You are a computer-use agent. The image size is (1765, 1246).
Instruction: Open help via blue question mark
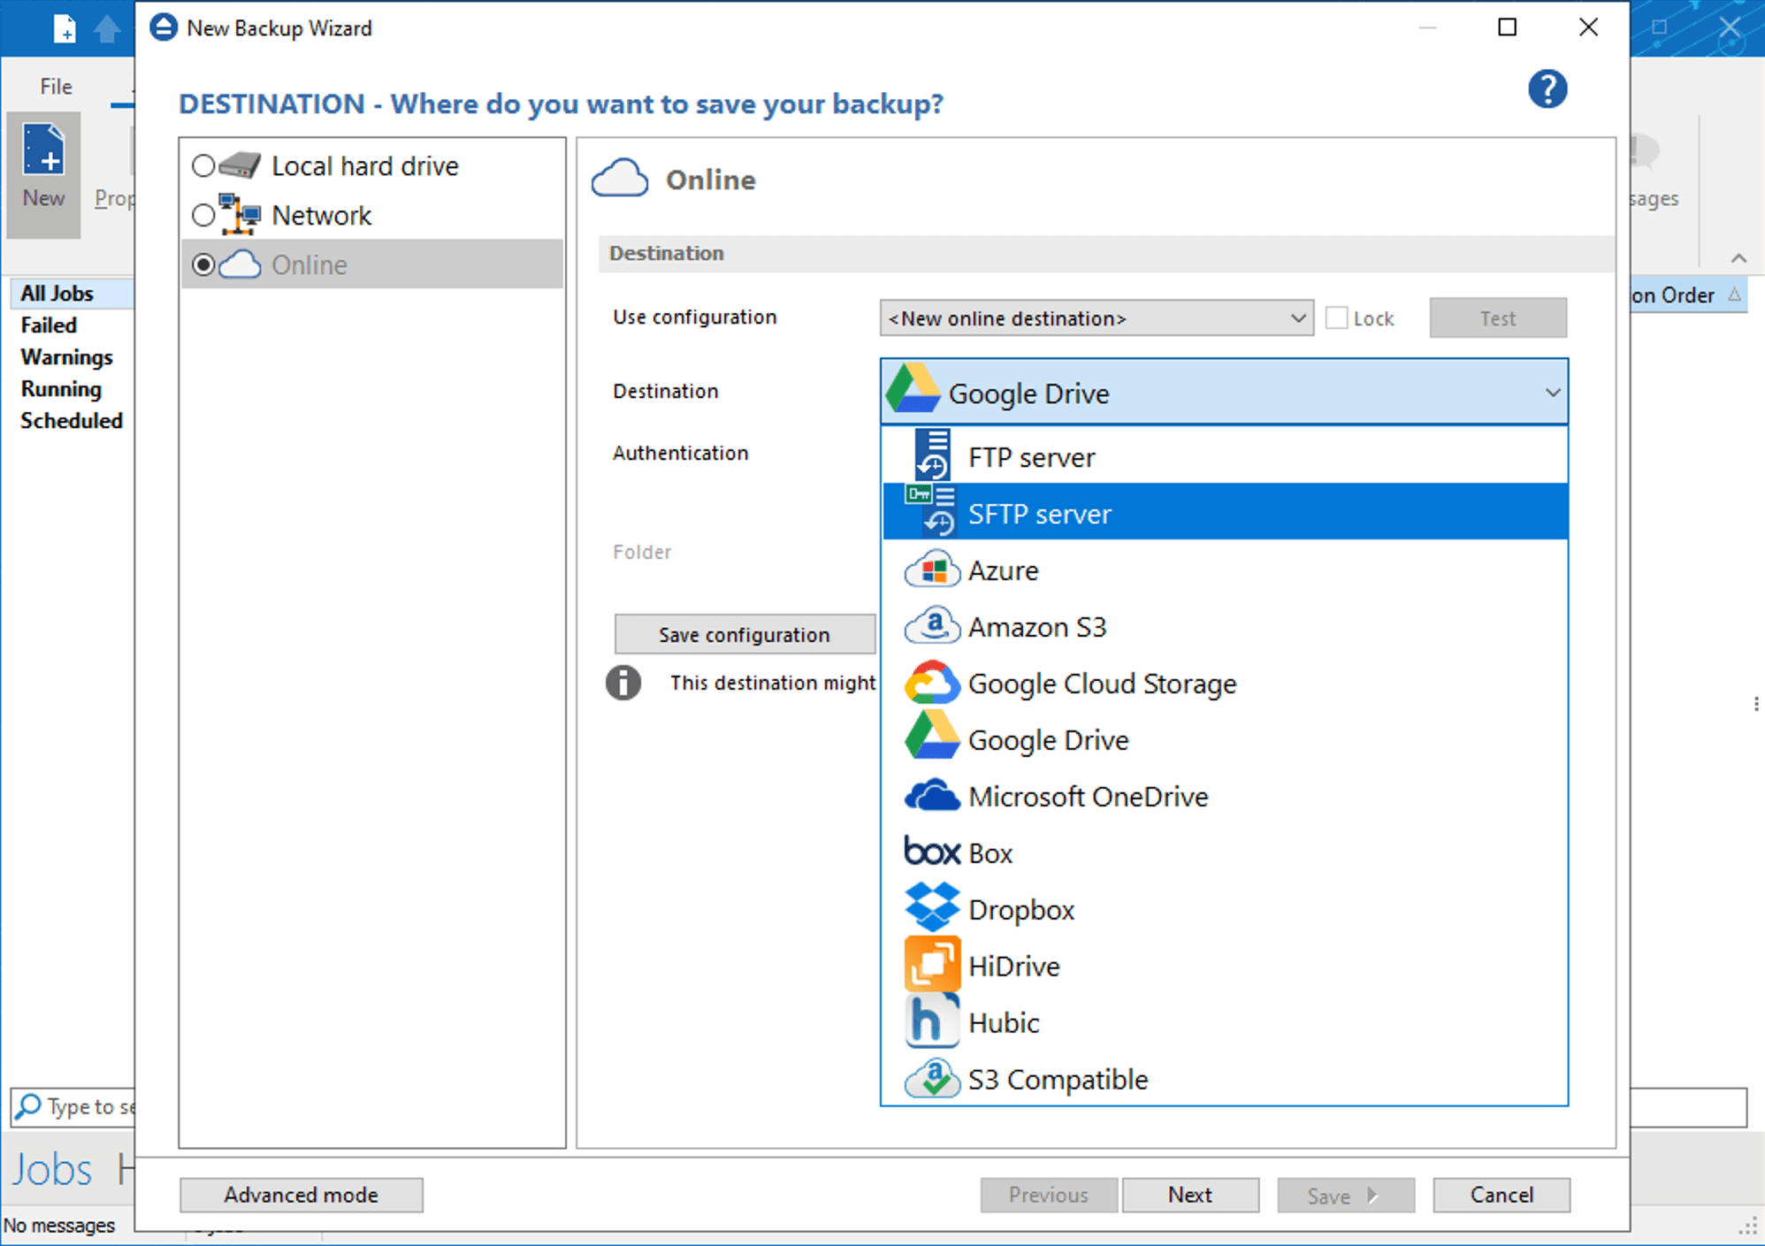(x=1547, y=89)
